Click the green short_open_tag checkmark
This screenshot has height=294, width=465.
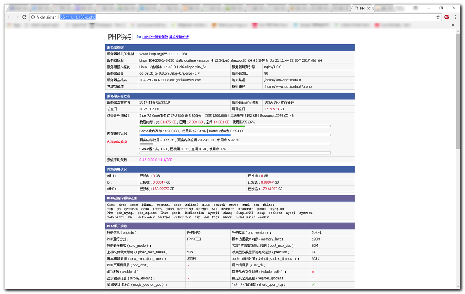click(313, 285)
